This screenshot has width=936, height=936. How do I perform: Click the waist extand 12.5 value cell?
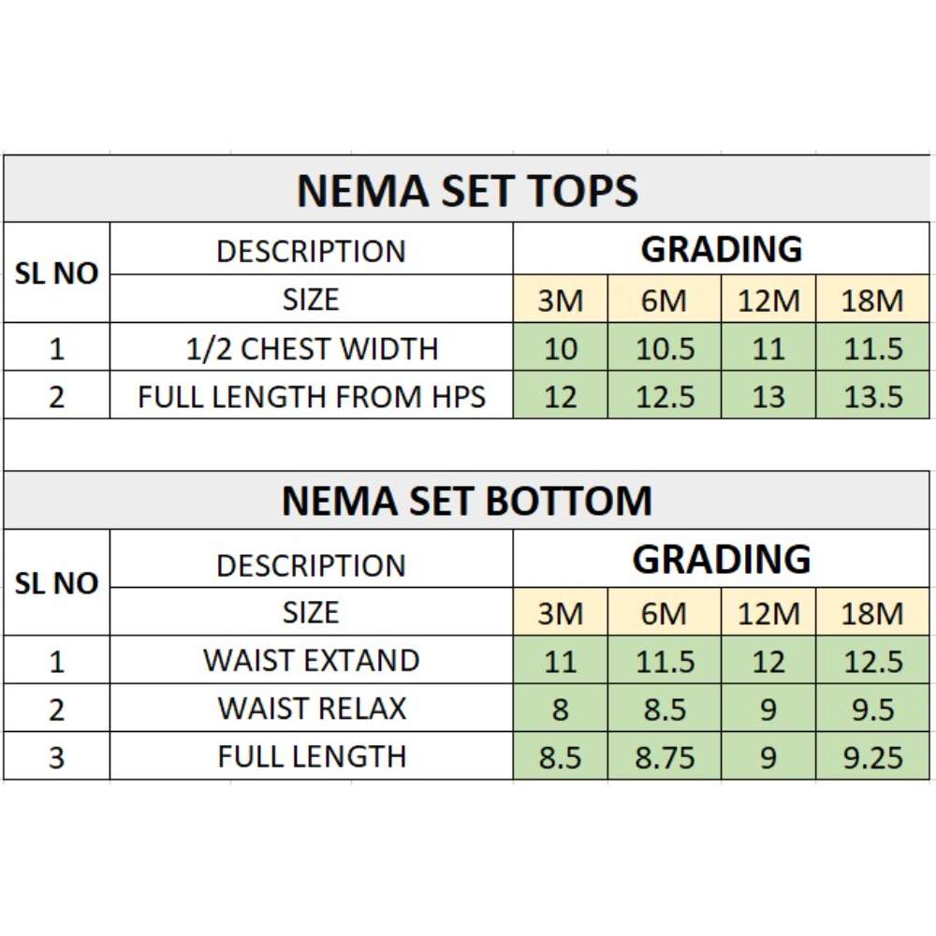tap(872, 660)
